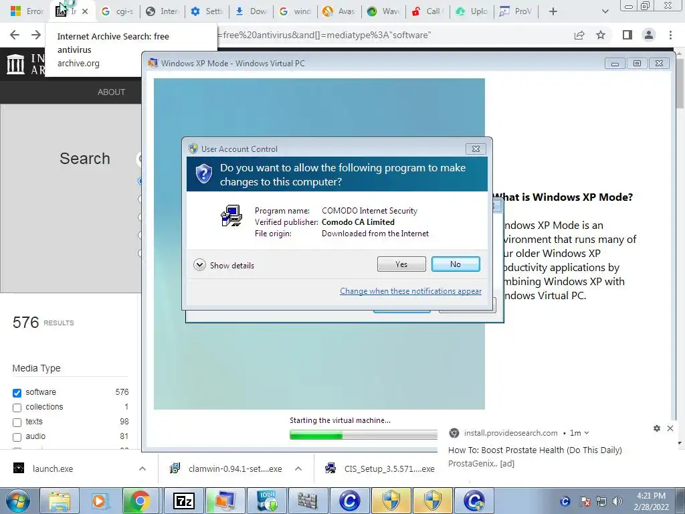Open the Comodo C with shield taskbar icon
This screenshot has height=514, width=685.
474,501
